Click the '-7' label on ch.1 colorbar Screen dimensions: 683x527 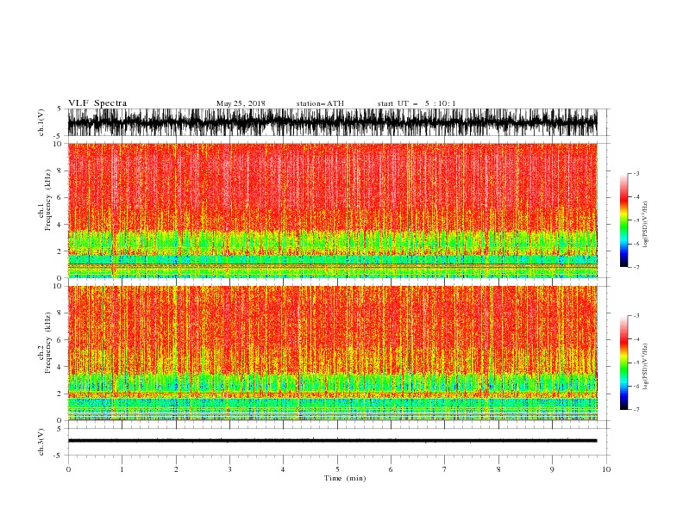636,267
